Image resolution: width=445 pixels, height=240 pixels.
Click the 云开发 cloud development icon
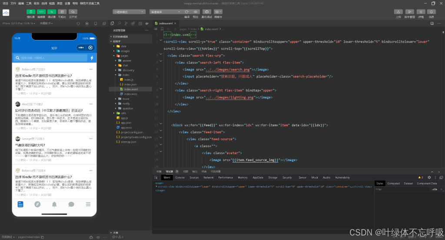pyautogui.click(x=73, y=12)
